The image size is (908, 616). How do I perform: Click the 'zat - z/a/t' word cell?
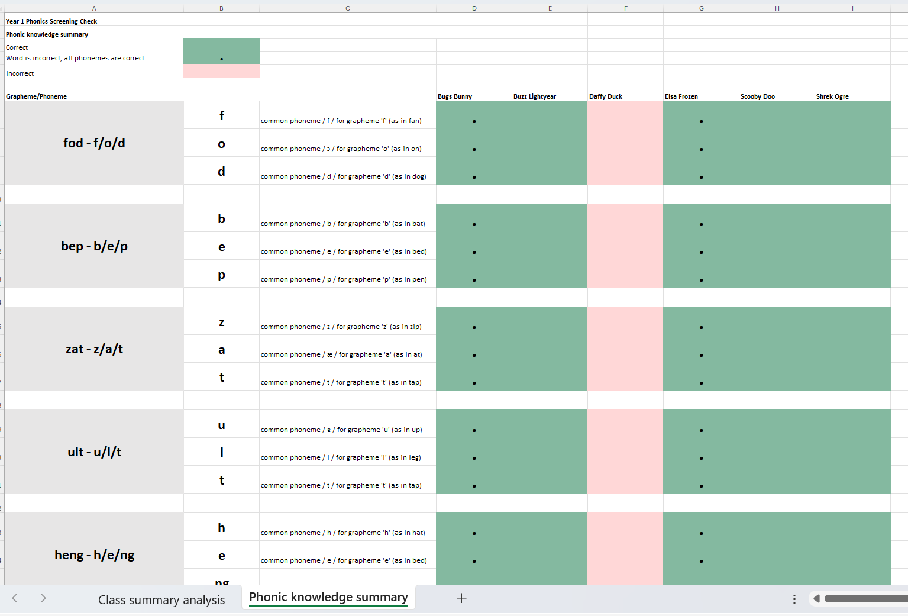pyautogui.click(x=94, y=349)
